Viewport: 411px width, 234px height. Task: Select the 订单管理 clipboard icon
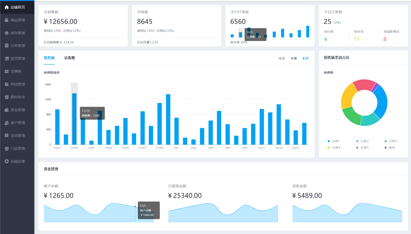point(6,46)
